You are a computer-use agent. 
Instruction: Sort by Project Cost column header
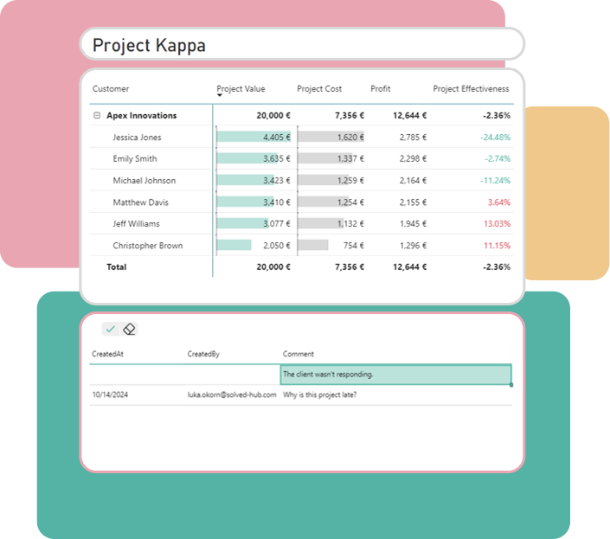319,88
